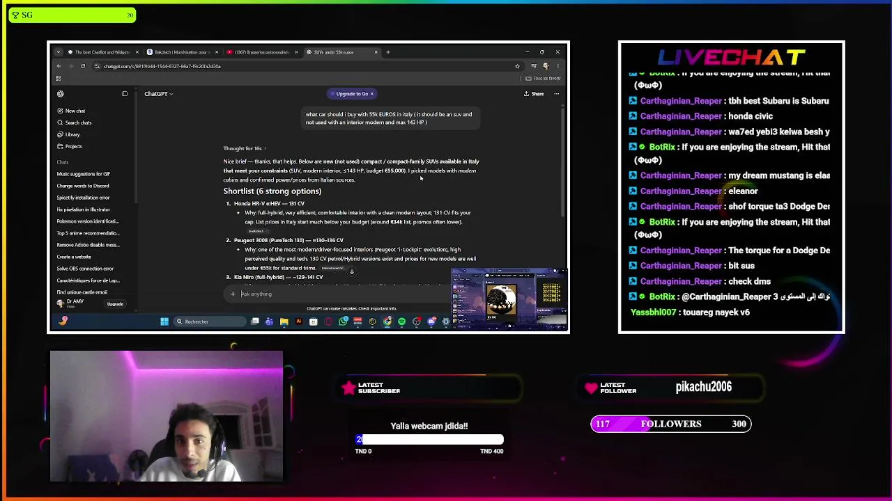This screenshot has height=501, width=892.
Task: Click the taskbar Rechercher search box
Action: (208, 321)
